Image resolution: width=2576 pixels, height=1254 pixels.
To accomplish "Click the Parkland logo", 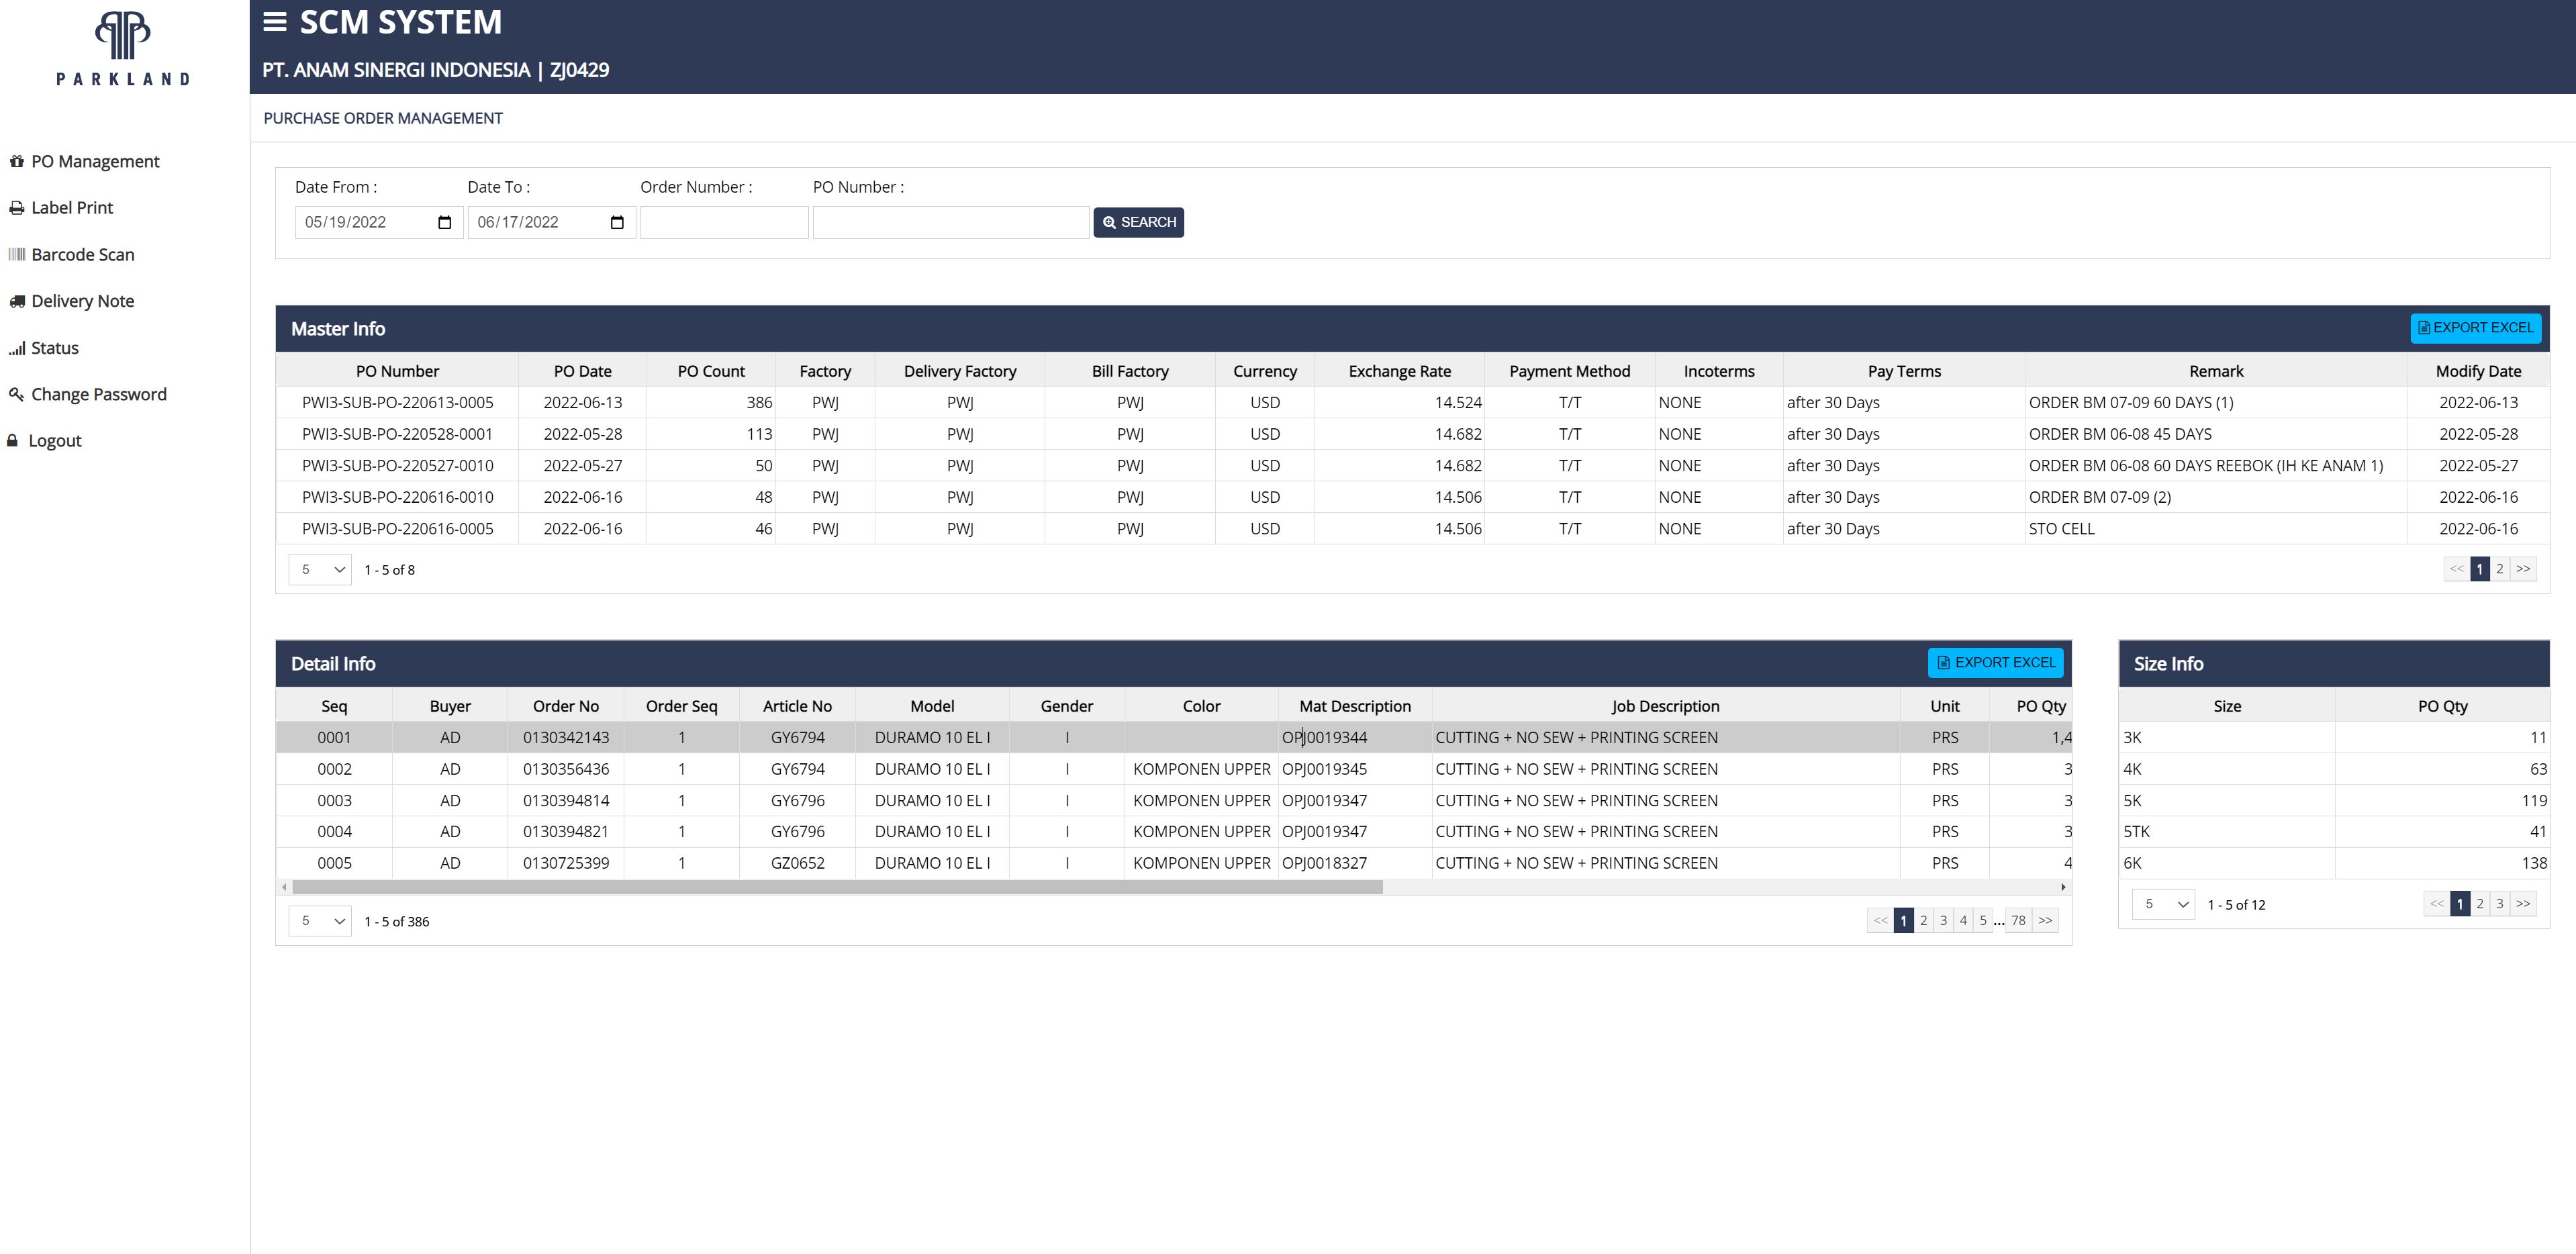I will (123, 48).
